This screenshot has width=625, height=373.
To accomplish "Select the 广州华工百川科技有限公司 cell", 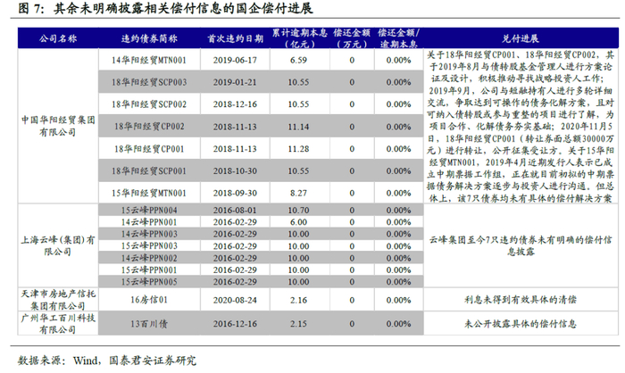I will pyautogui.click(x=58, y=324).
